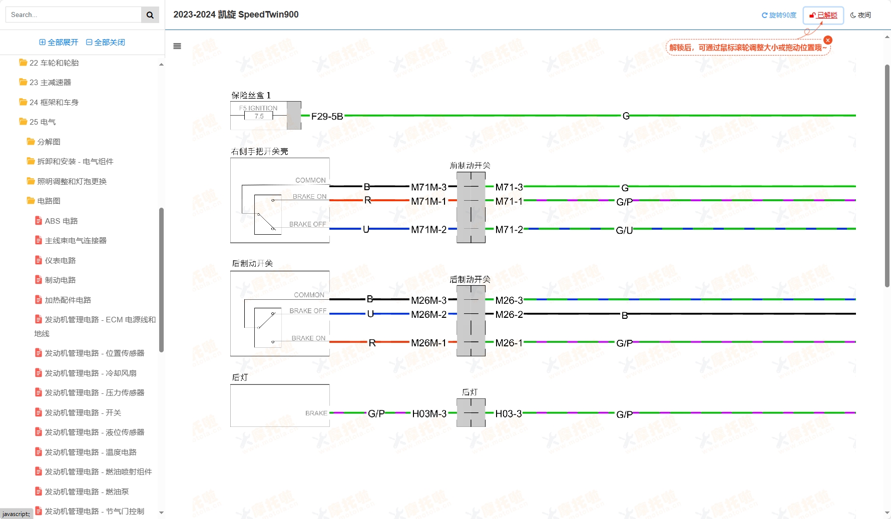Open 加热配件电路 document
Screen dimensions: 891x519
[68, 300]
